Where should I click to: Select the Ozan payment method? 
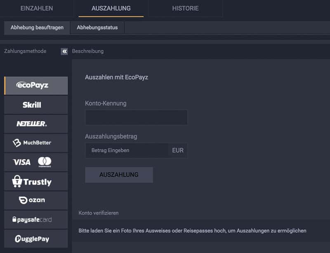click(36, 201)
